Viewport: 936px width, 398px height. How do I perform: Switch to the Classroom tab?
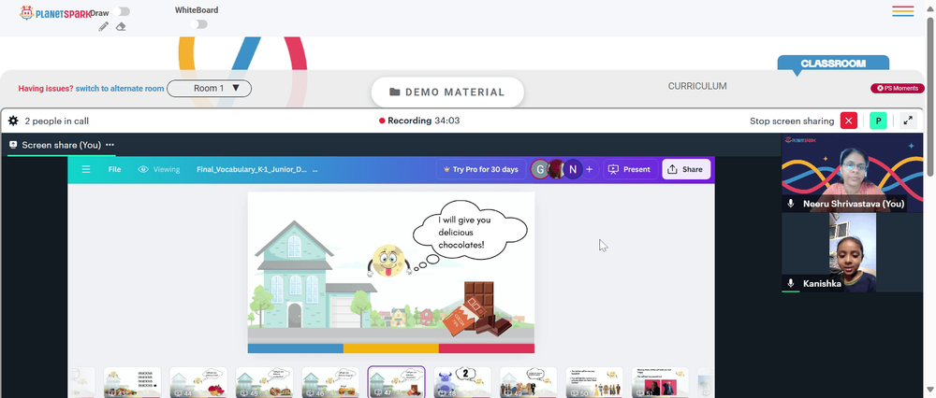point(833,64)
